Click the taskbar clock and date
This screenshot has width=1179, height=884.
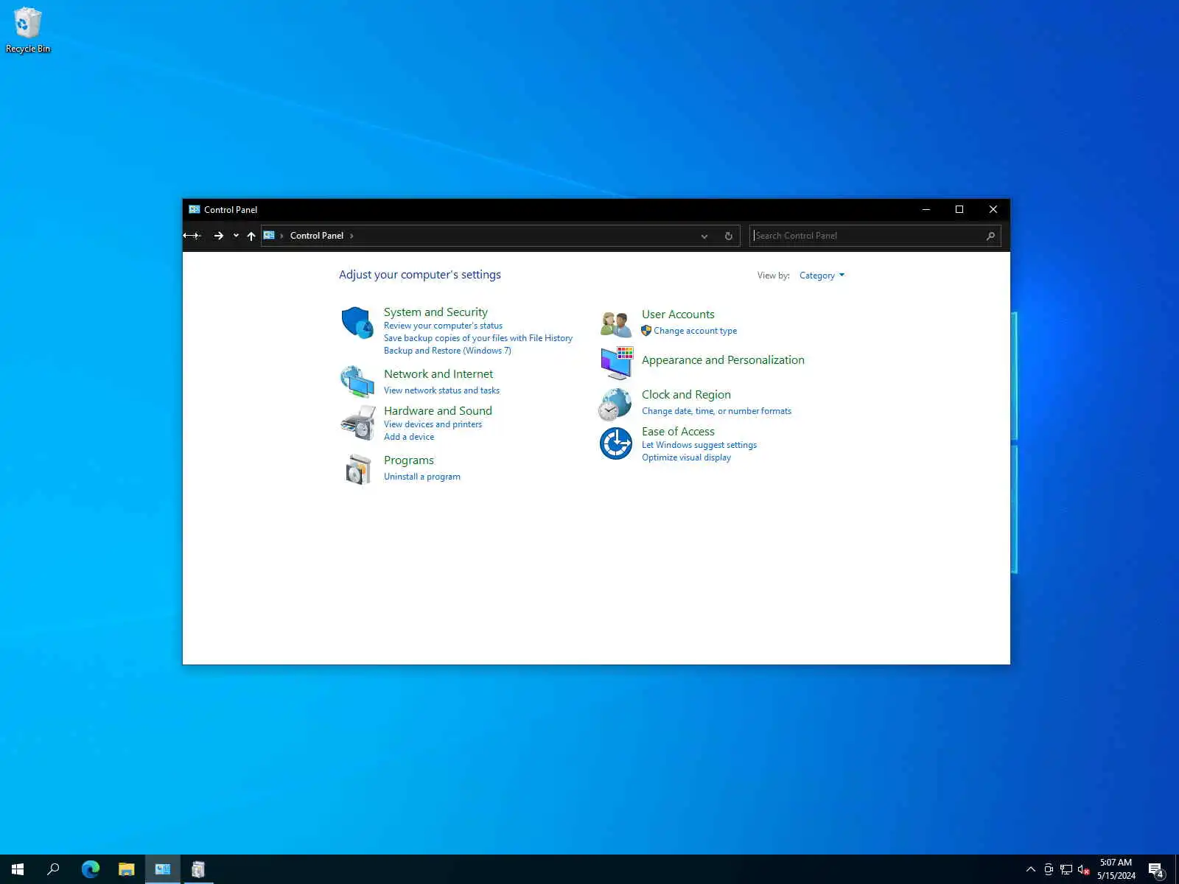click(1116, 869)
